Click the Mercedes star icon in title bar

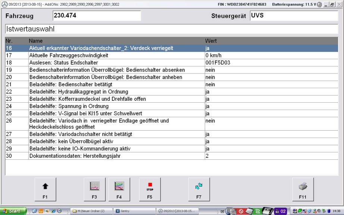click(x=4, y=4)
